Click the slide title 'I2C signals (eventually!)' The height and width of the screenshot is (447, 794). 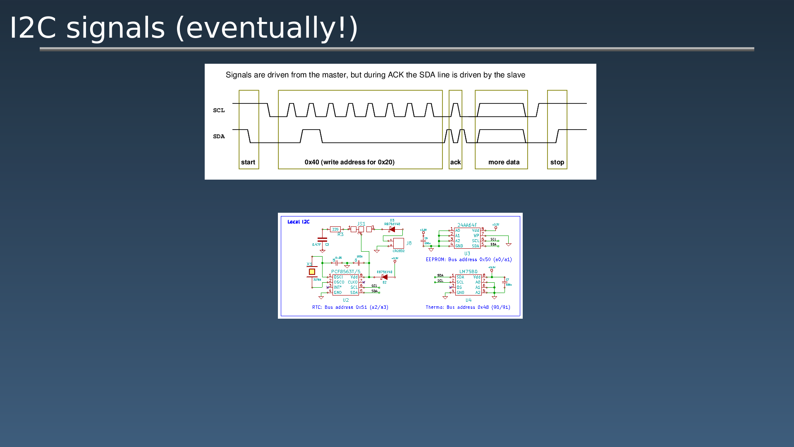[184, 28]
